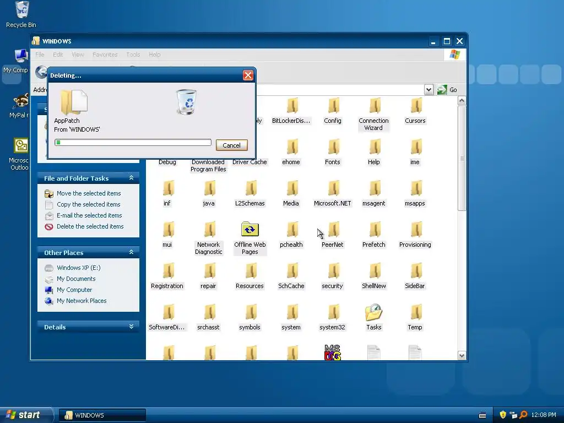Select the Temp folder
564x423 pixels.
pyautogui.click(x=415, y=317)
